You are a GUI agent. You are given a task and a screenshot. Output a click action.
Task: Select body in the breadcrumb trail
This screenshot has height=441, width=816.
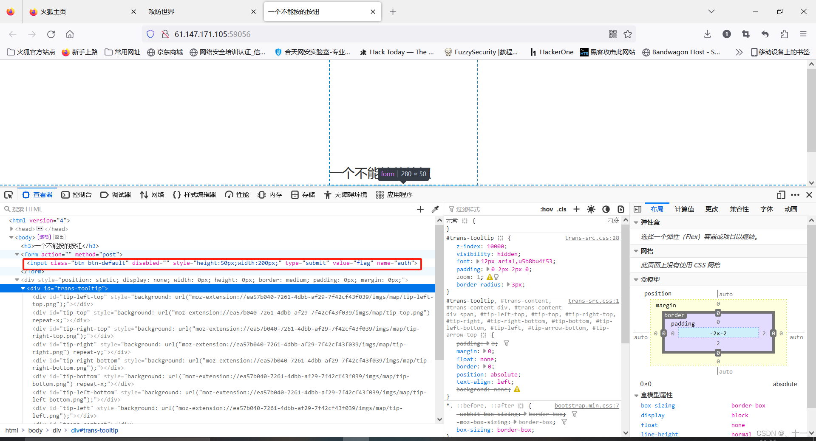tap(35, 430)
